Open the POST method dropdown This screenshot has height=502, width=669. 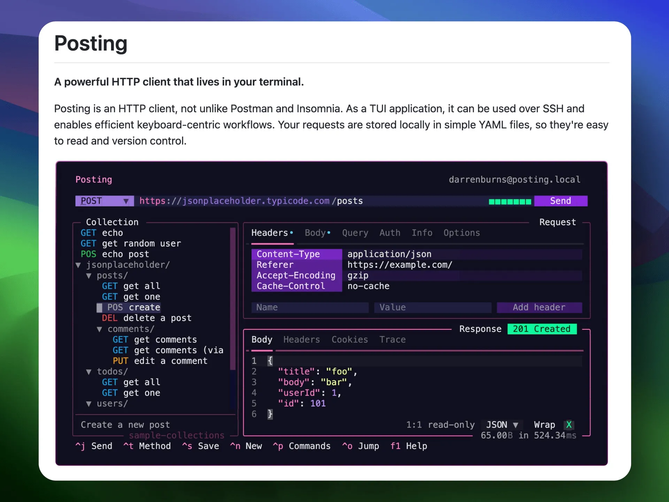tap(104, 201)
